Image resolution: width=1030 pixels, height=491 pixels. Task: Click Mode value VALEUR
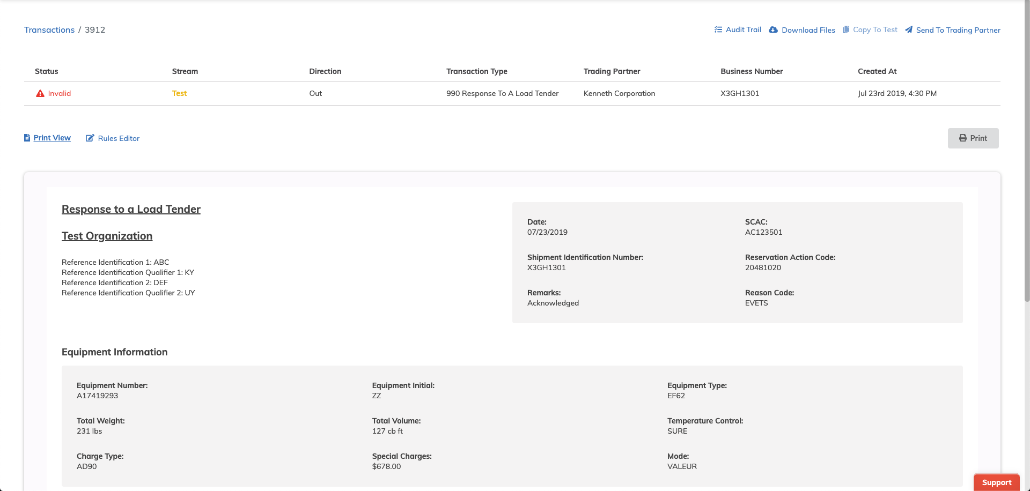point(682,466)
